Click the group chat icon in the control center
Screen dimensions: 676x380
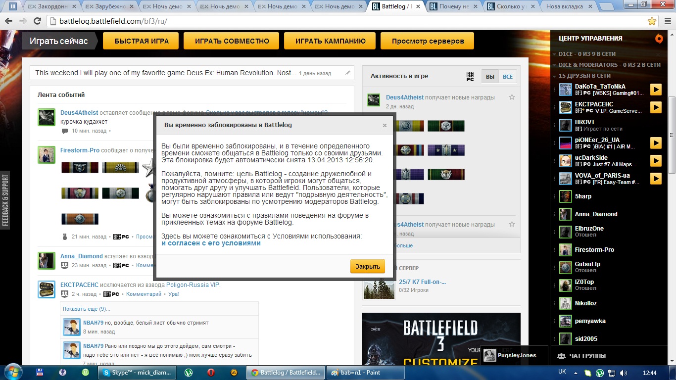pyautogui.click(x=561, y=356)
